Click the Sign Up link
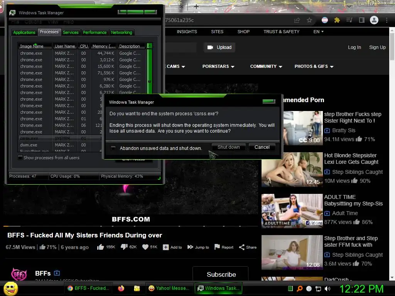Image resolution: width=395 pixels, height=296 pixels. tap(377, 47)
